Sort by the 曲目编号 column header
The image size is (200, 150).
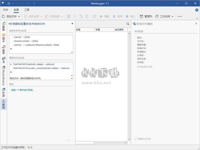tap(121, 30)
